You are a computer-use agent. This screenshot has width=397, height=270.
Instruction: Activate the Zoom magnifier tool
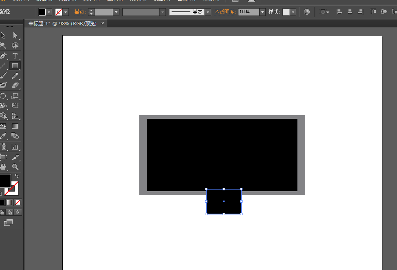[x=15, y=167]
